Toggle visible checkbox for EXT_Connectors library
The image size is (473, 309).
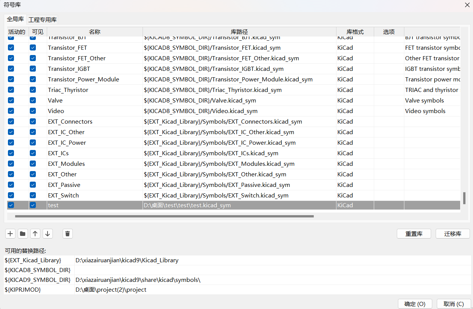click(x=33, y=121)
